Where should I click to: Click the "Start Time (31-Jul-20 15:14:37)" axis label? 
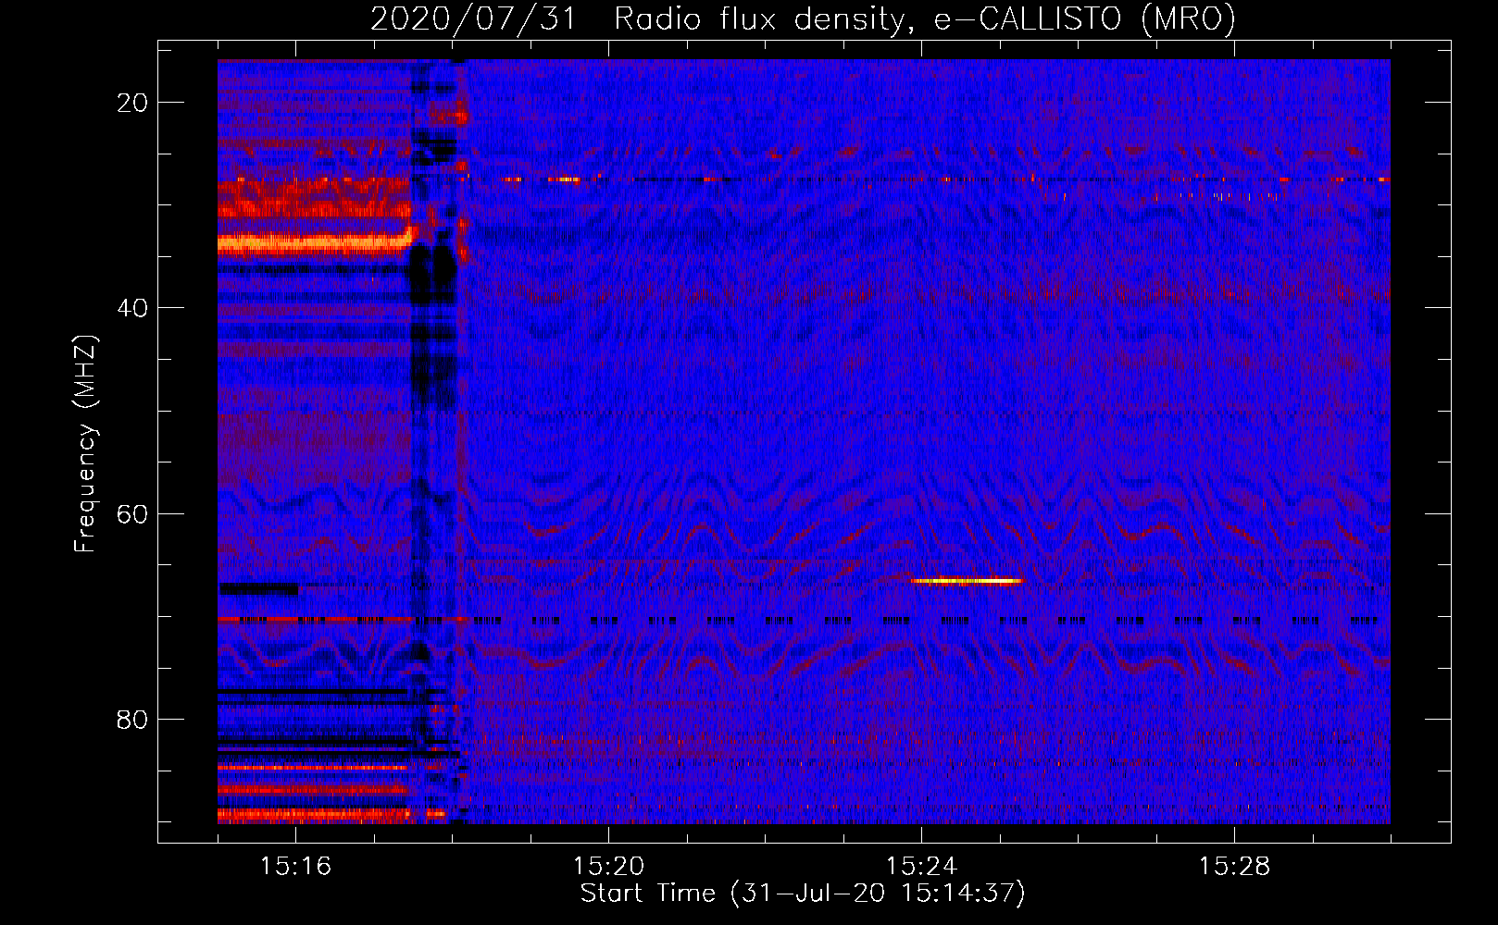803,894
